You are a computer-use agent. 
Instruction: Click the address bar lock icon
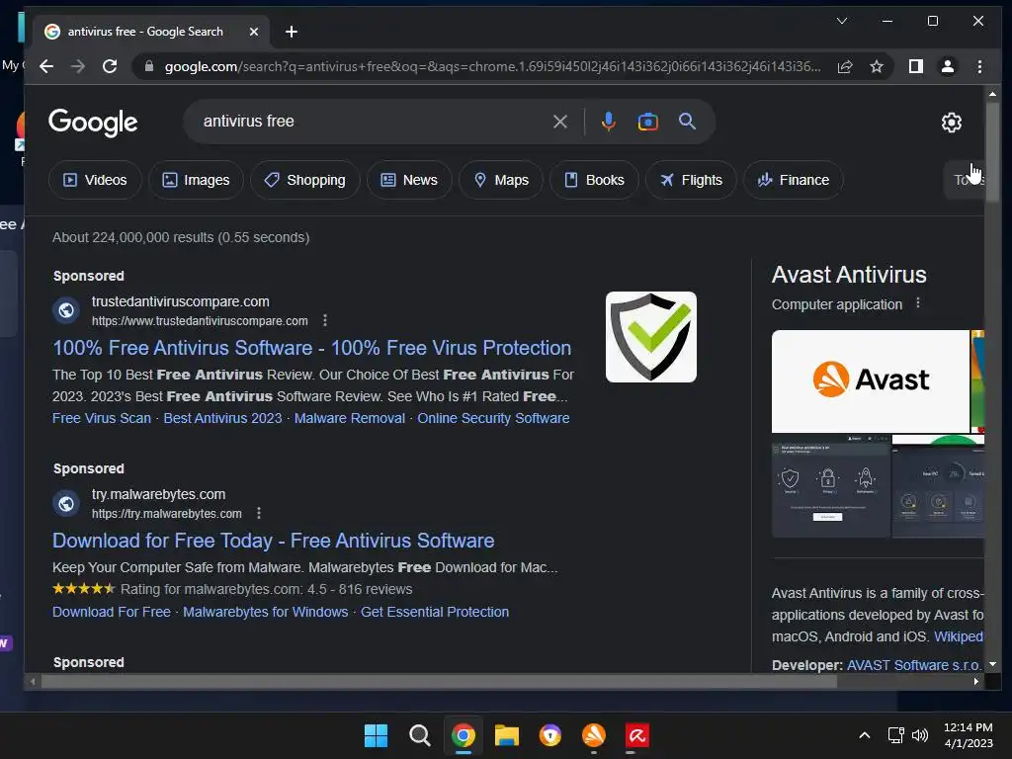pos(149,66)
